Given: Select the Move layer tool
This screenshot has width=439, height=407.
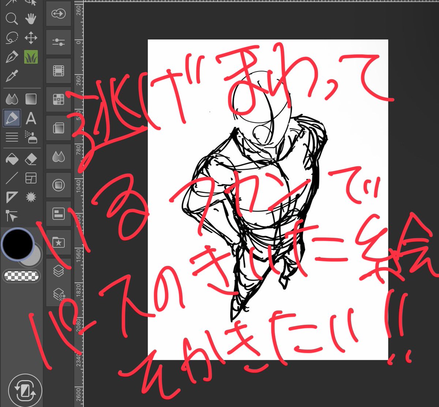Looking at the screenshot, I should (31, 38).
